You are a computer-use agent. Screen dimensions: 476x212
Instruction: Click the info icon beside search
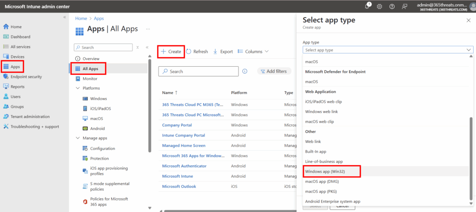click(245, 71)
